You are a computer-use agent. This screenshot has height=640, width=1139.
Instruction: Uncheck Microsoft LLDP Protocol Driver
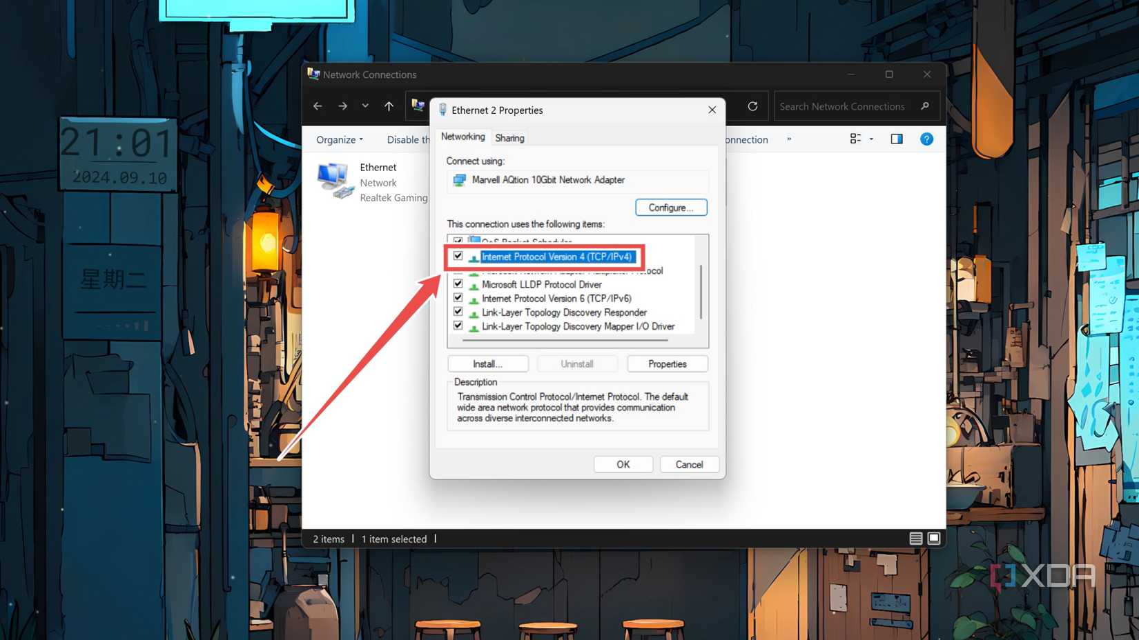[458, 283]
